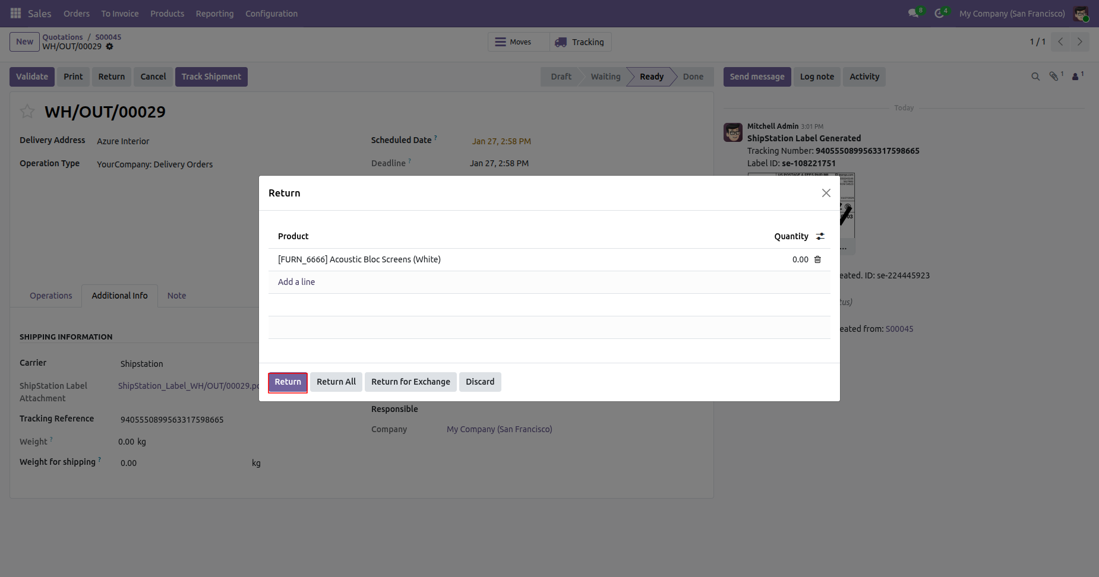Open the Configuration menu
Image resolution: width=1099 pixels, height=577 pixels.
pyautogui.click(x=271, y=13)
